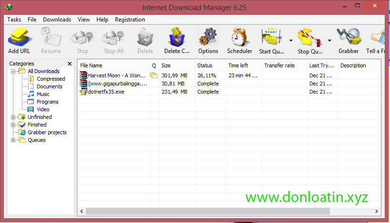390x223 pixels.
Task: Sort by Description column header
Action: (x=359, y=65)
